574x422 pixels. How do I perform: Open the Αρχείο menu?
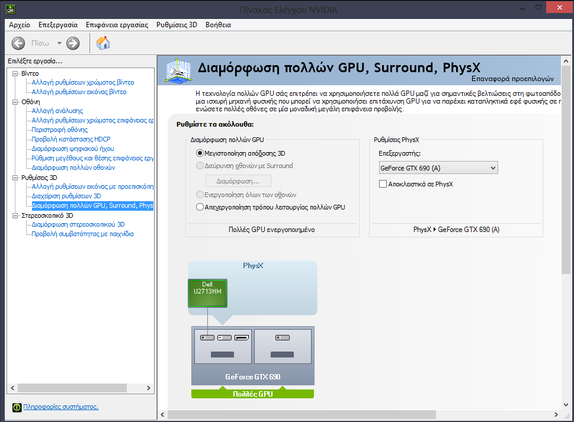(x=20, y=25)
